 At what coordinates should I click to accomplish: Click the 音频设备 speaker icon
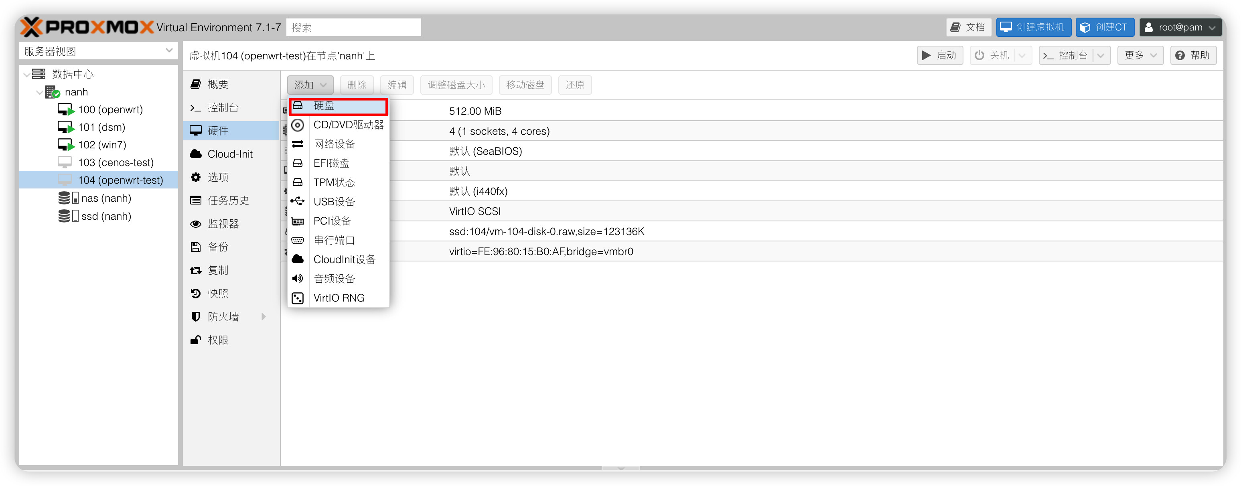click(298, 278)
